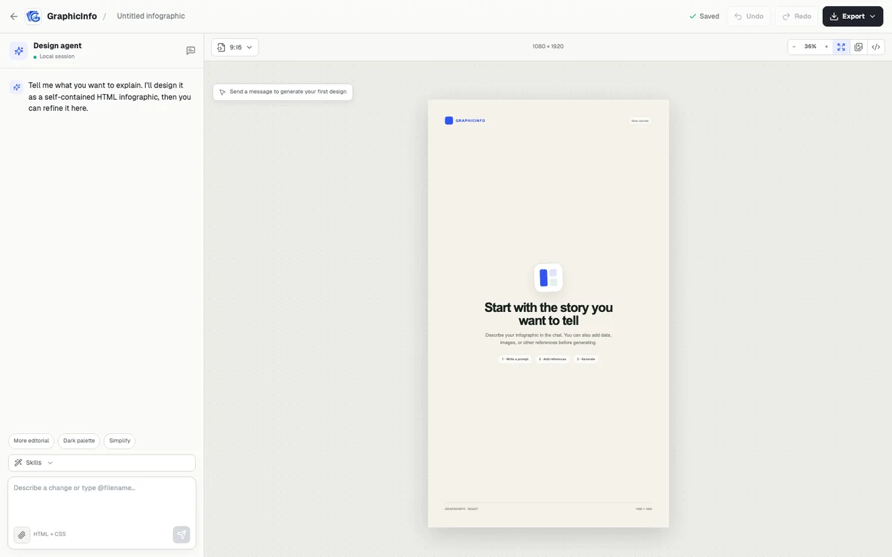Click the Design agent sparkle avatar

click(19, 51)
